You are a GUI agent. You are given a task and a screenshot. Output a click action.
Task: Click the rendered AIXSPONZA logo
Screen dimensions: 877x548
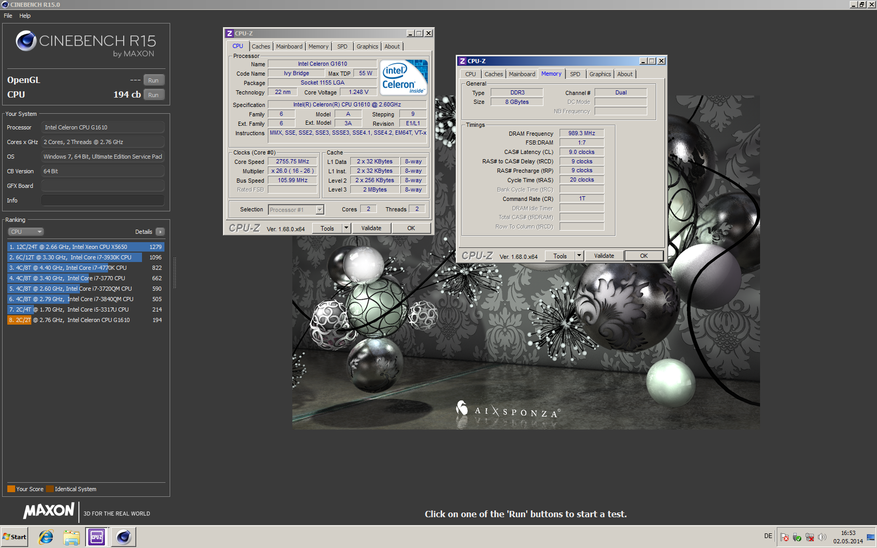coord(508,410)
